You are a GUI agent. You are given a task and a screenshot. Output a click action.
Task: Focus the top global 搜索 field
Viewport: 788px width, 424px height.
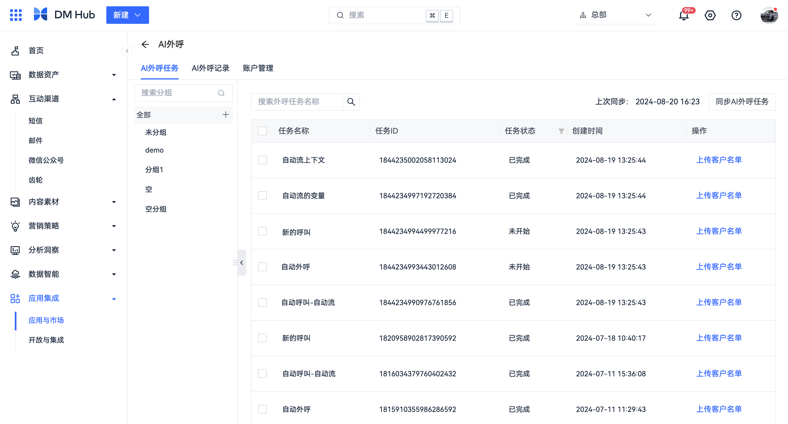tap(394, 15)
